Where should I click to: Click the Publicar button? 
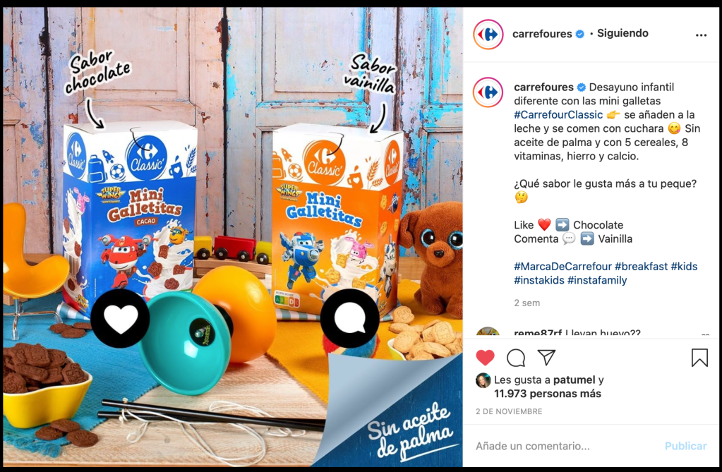tap(685, 446)
